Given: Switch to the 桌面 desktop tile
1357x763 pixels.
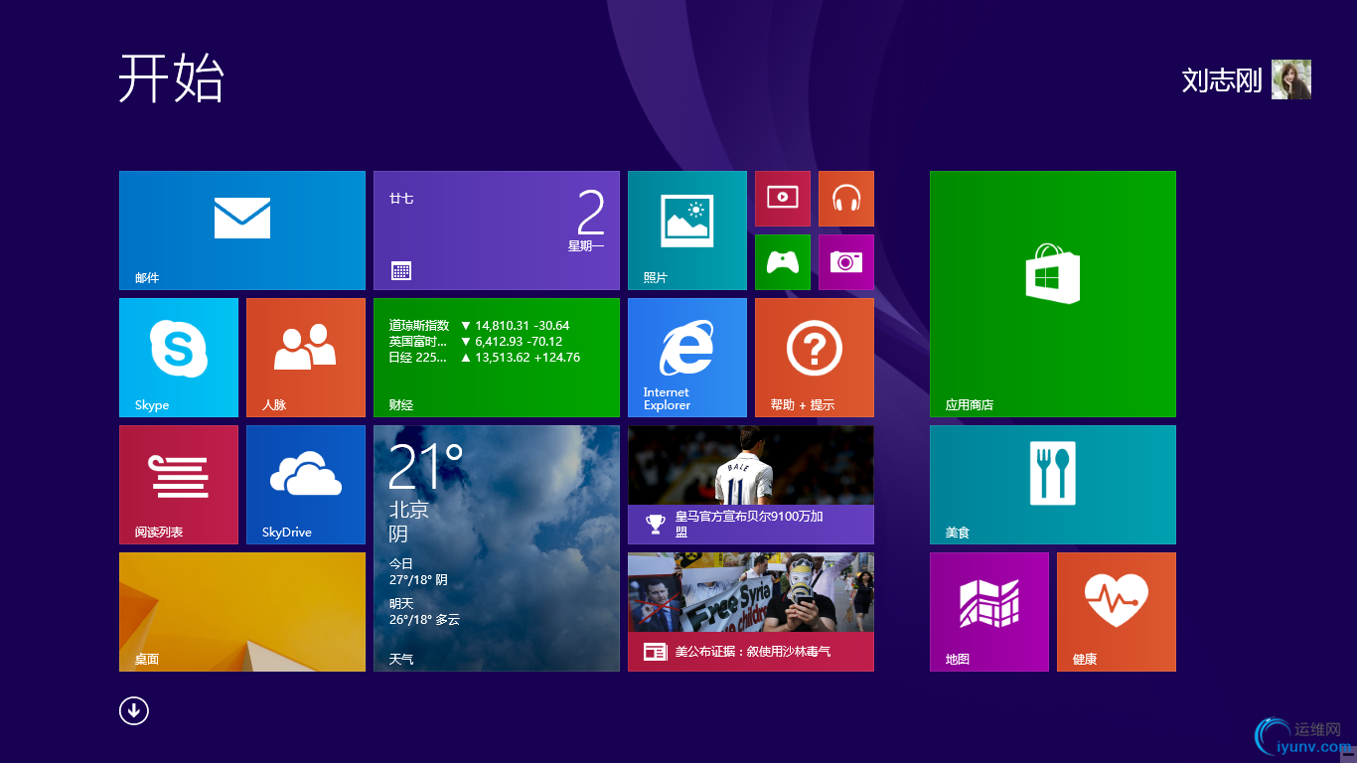Looking at the screenshot, I should (x=242, y=612).
